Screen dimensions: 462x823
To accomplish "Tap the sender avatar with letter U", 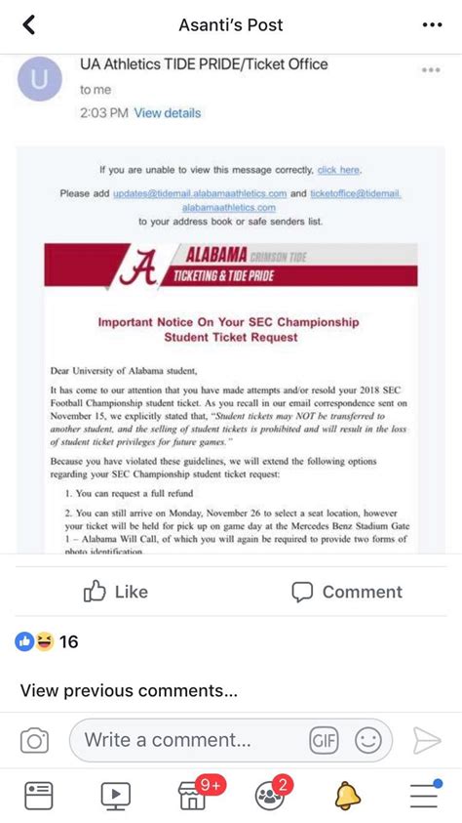I will (40, 79).
